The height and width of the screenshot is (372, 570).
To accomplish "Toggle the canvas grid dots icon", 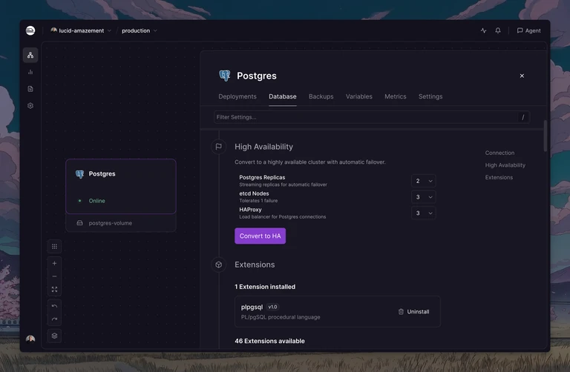I will tap(54, 247).
